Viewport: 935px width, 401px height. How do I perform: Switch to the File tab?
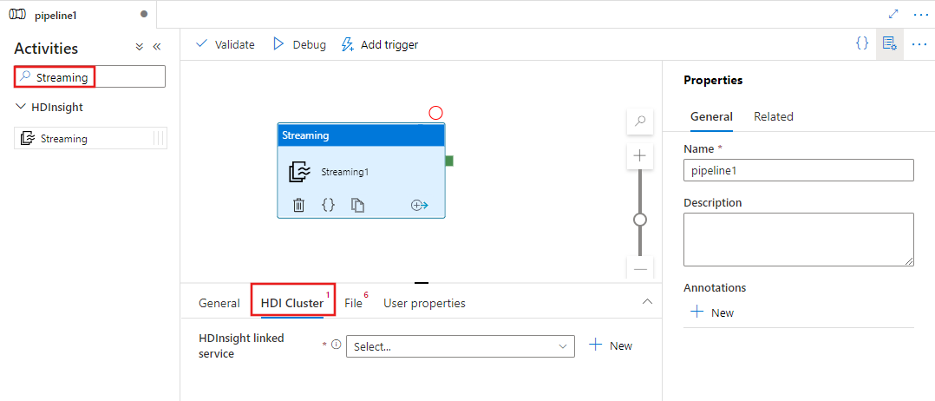coord(353,303)
